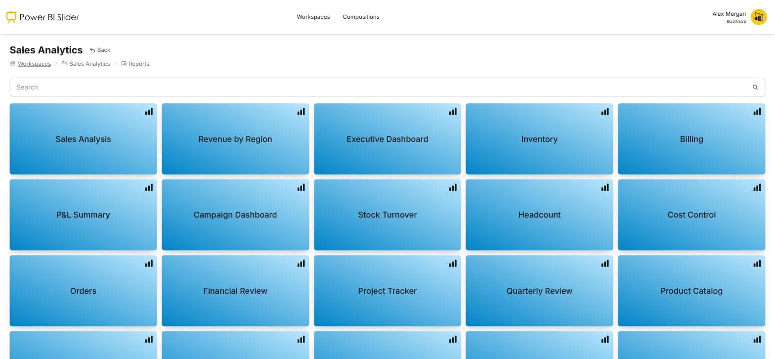This screenshot has width=775, height=359.
Task: Open the Quarterly Review report tile
Action: pos(539,291)
